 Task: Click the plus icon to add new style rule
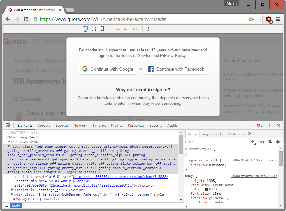(x=253, y=142)
